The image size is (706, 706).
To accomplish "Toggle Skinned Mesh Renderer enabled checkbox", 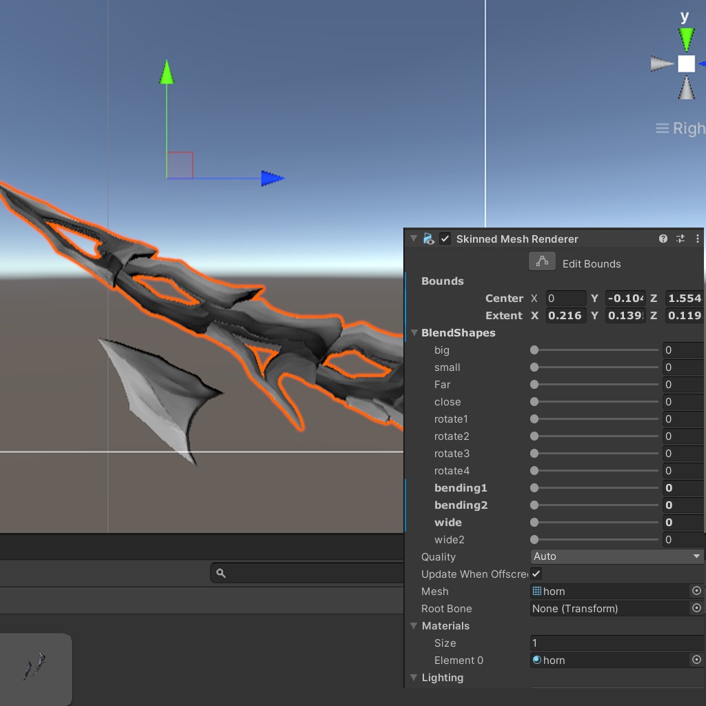I will tap(445, 239).
